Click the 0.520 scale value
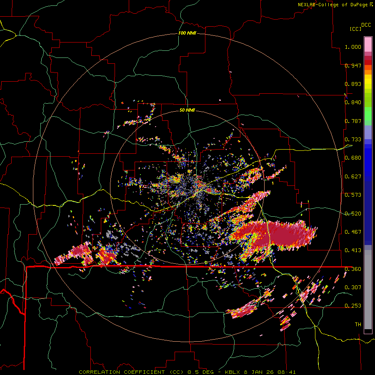Image resolution: width=375 pixels, height=375 pixels. [x=353, y=214]
